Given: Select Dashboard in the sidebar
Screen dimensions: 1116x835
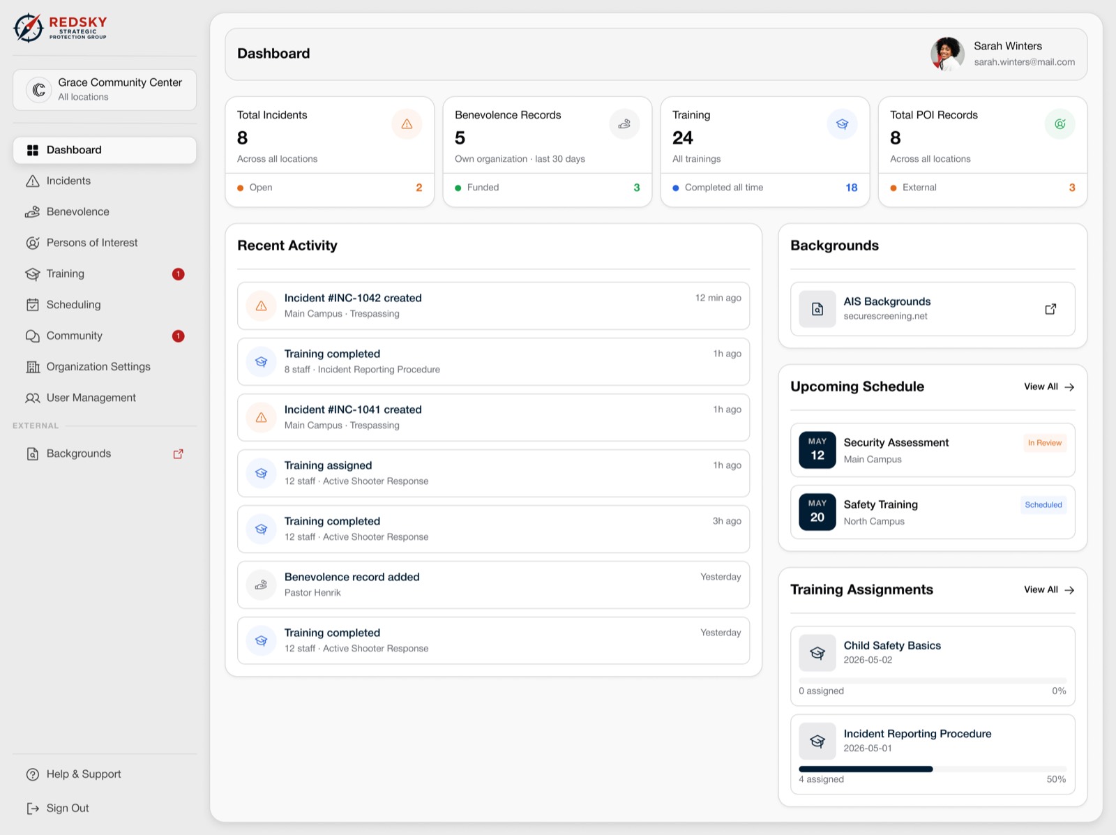Looking at the screenshot, I should (105, 150).
